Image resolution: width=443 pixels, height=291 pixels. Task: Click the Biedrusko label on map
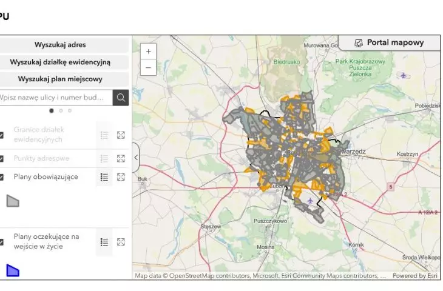(x=286, y=62)
